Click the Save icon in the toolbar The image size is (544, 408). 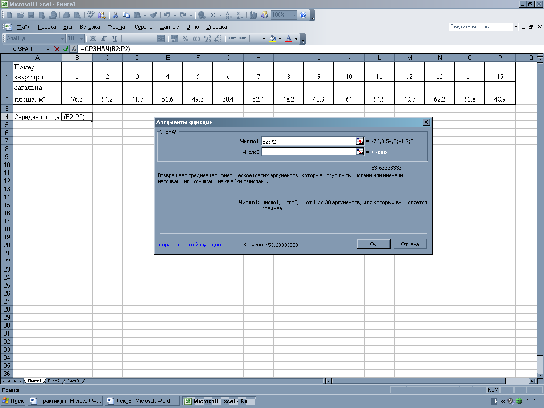31,15
